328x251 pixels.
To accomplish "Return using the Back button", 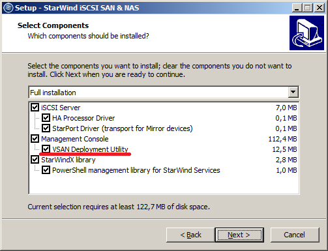I will click(190, 235).
